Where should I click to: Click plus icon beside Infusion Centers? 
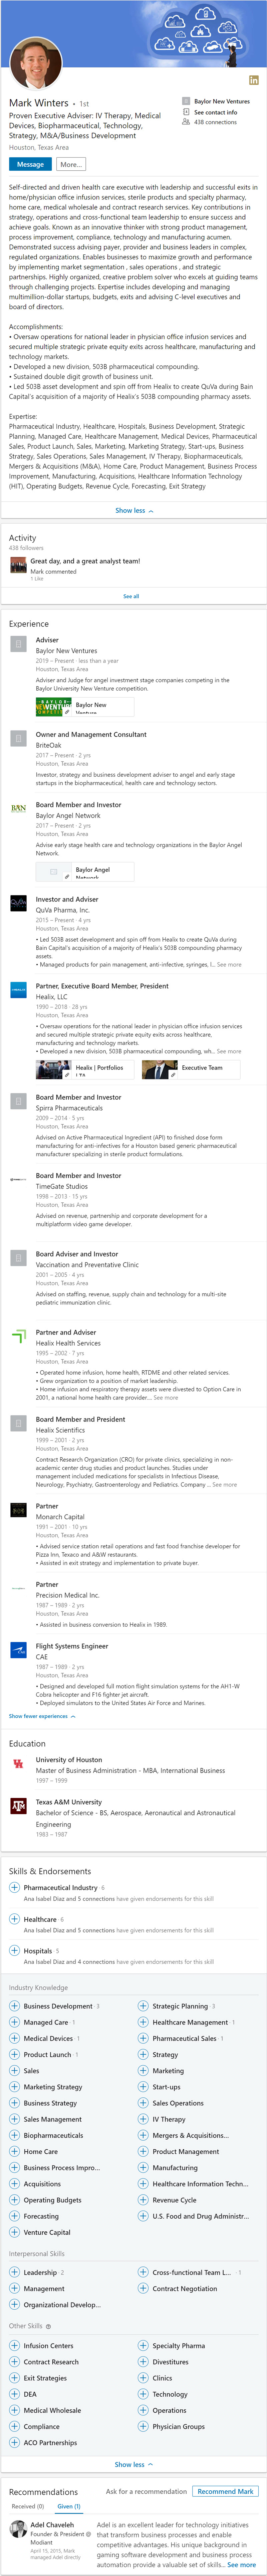[x=14, y=2345]
